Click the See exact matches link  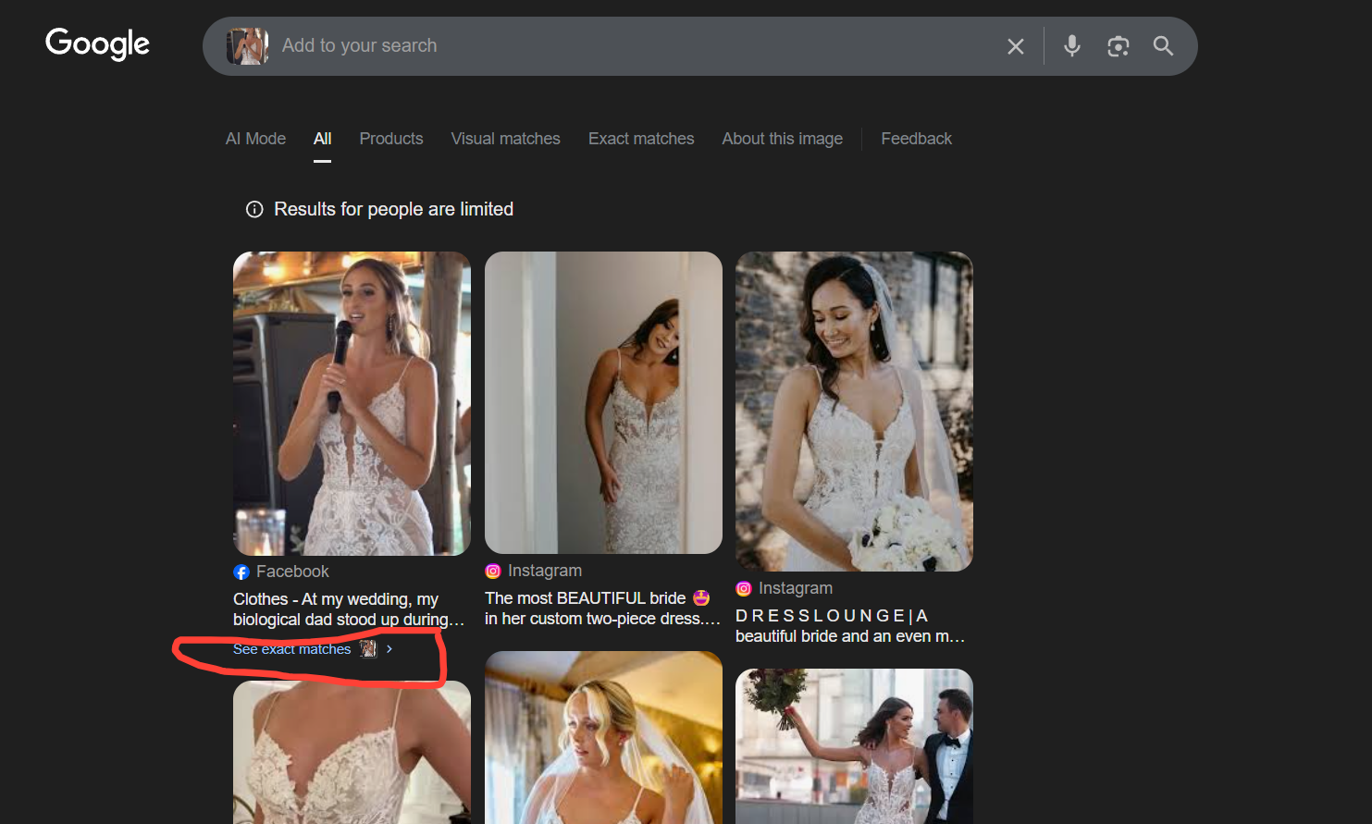(x=291, y=649)
